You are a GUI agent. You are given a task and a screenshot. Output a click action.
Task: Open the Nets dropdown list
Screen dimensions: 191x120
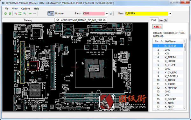[x=170, y=14]
